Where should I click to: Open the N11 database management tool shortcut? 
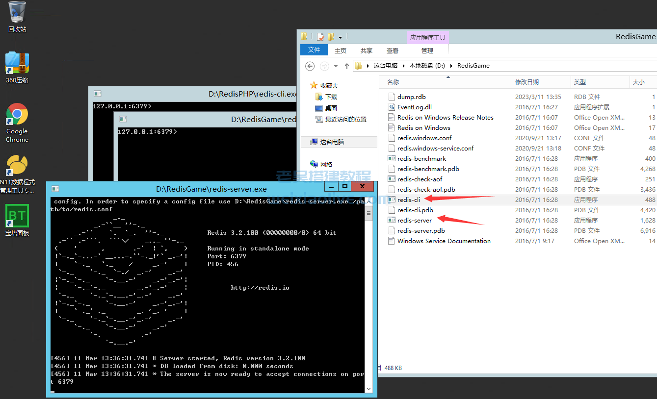pyautogui.click(x=17, y=166)
